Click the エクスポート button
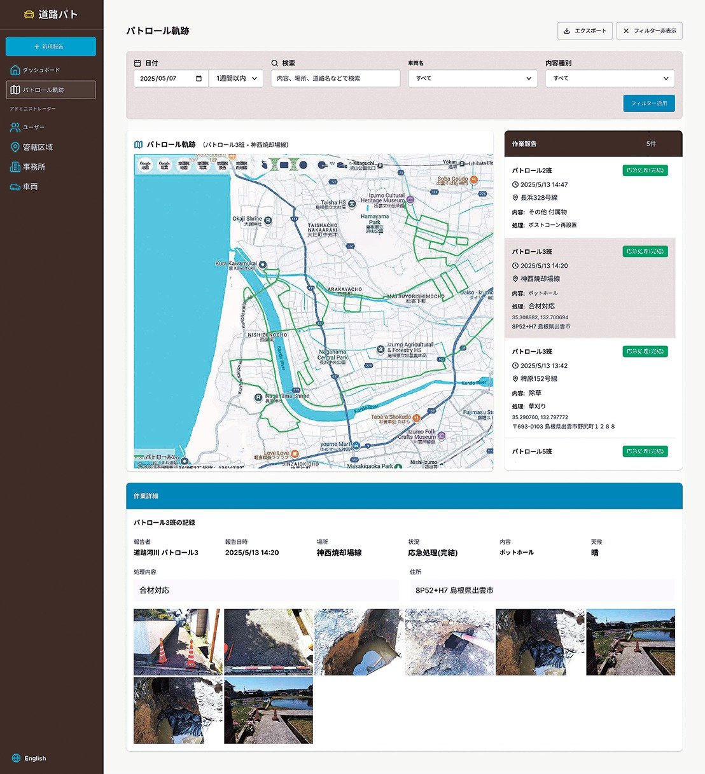705x774 pixels. click(585, 31)
